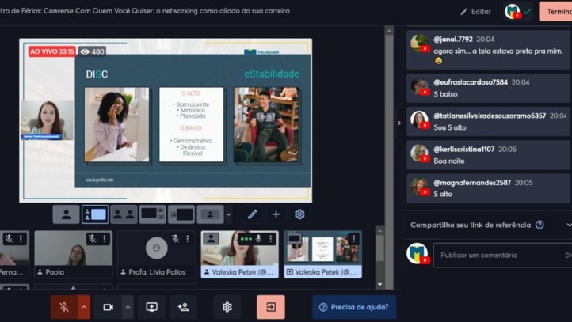The height and width of the screenshot is (322, 572).
Task: Click the Editar broadcast title button
Action: pyautogui.click(x=475, y=12)
